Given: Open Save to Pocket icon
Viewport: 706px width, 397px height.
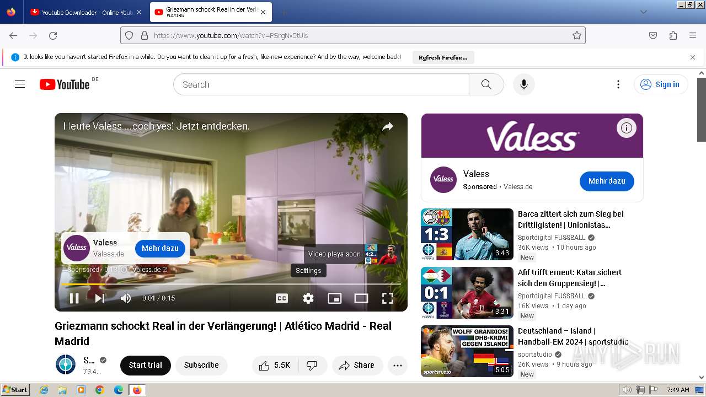Looking at the screenshot, I should [x=653, y=35].
